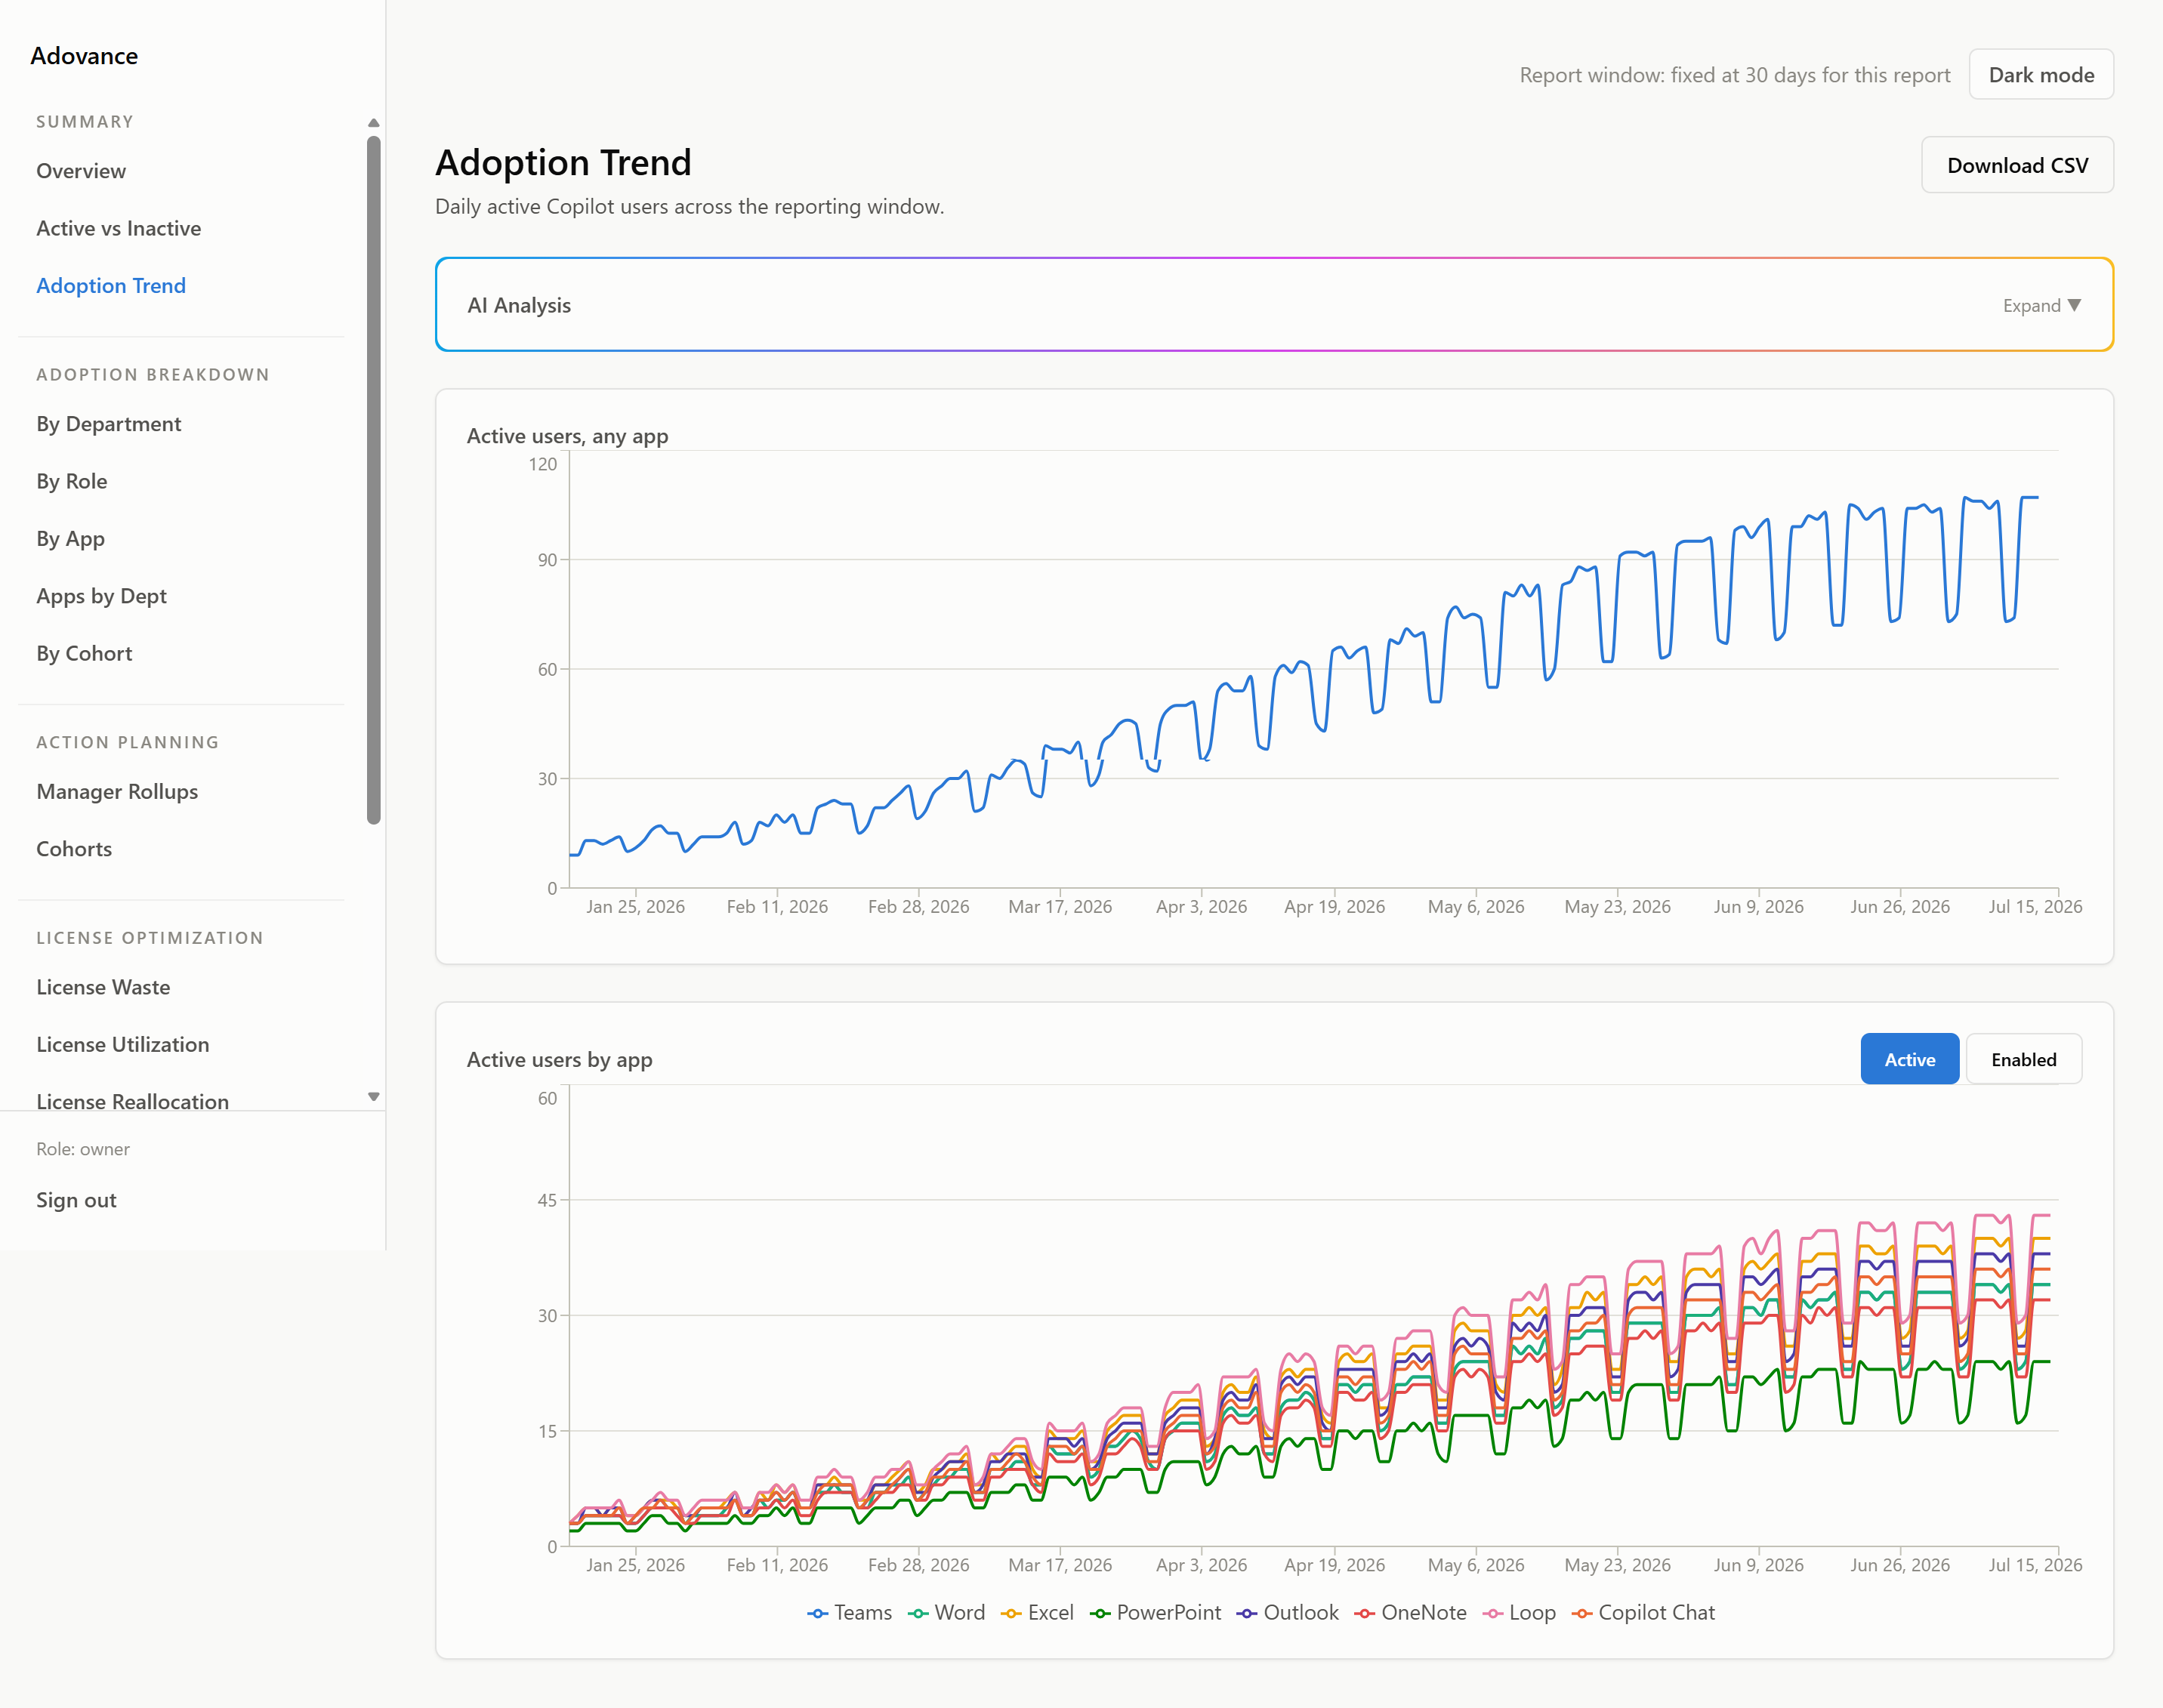The image size is (2163, 1708).
Task: Click the Adoption Trend page heading
Action: [563, 163]
